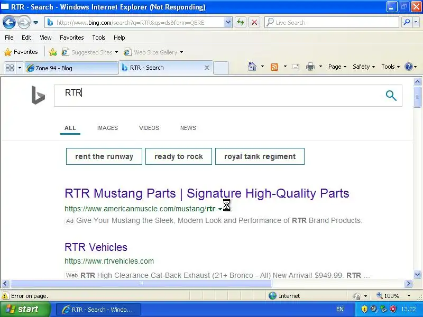The image size is (423, 317).
Task: Refresh the page with the green arrows icon
Action: point(241,23)
